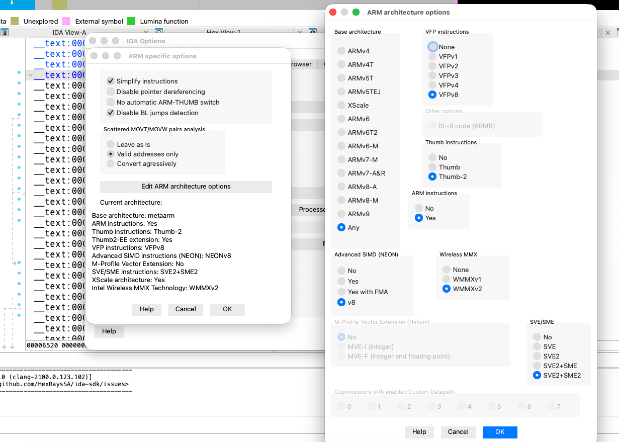Select ARMv9 base architecture

pyautogui.click(x=341, y=214)
